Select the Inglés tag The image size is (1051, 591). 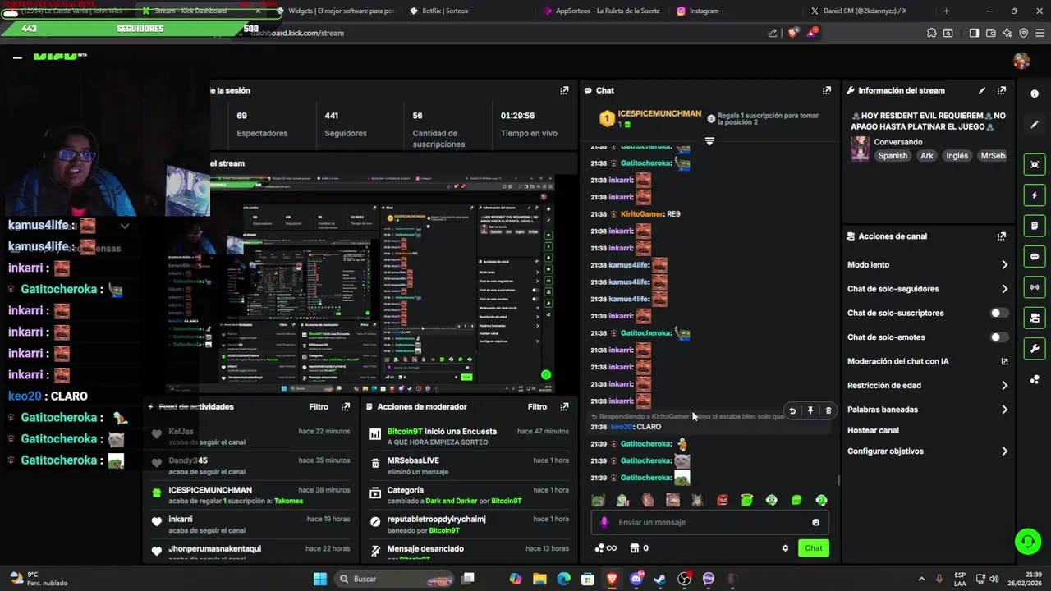[x=957, y=156]
